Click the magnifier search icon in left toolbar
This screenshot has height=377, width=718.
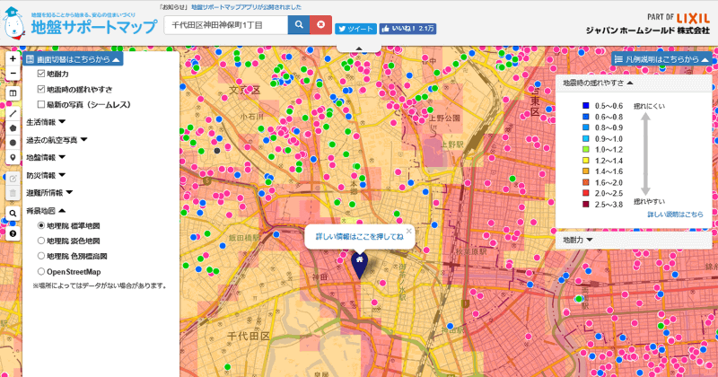point(13,214)
